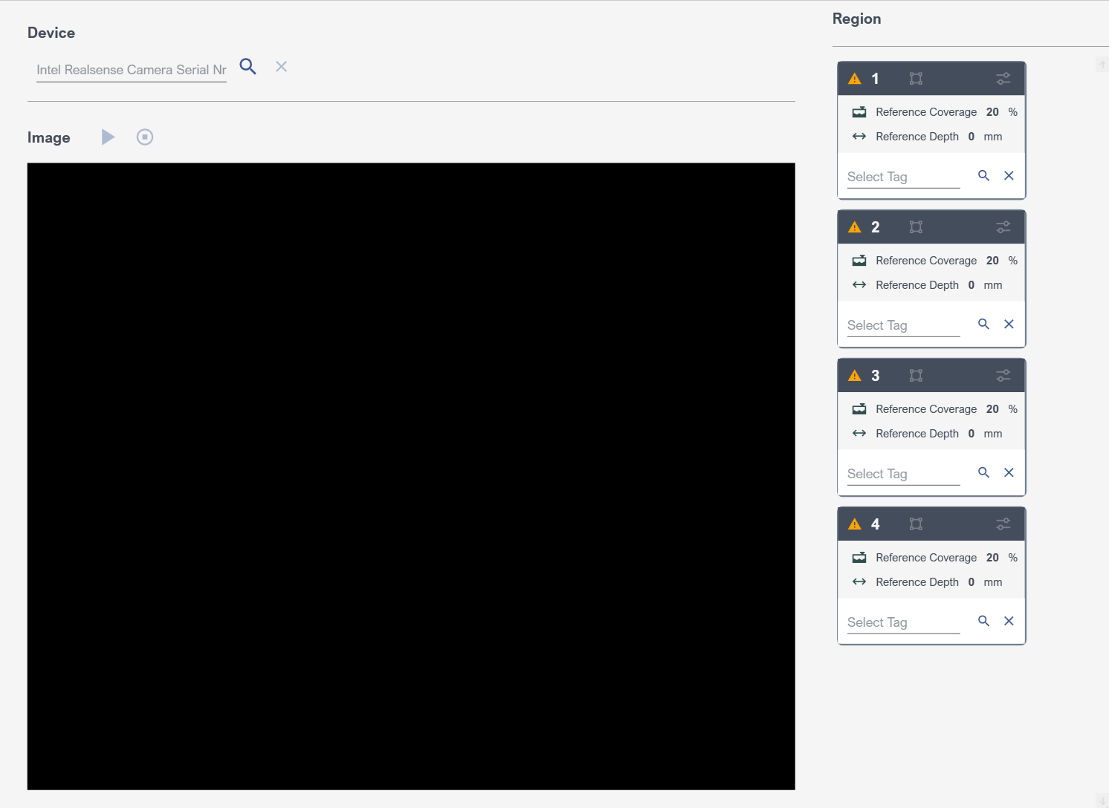
Task: Draw bounding box for region 3
Action: click(x=916, y=376)
